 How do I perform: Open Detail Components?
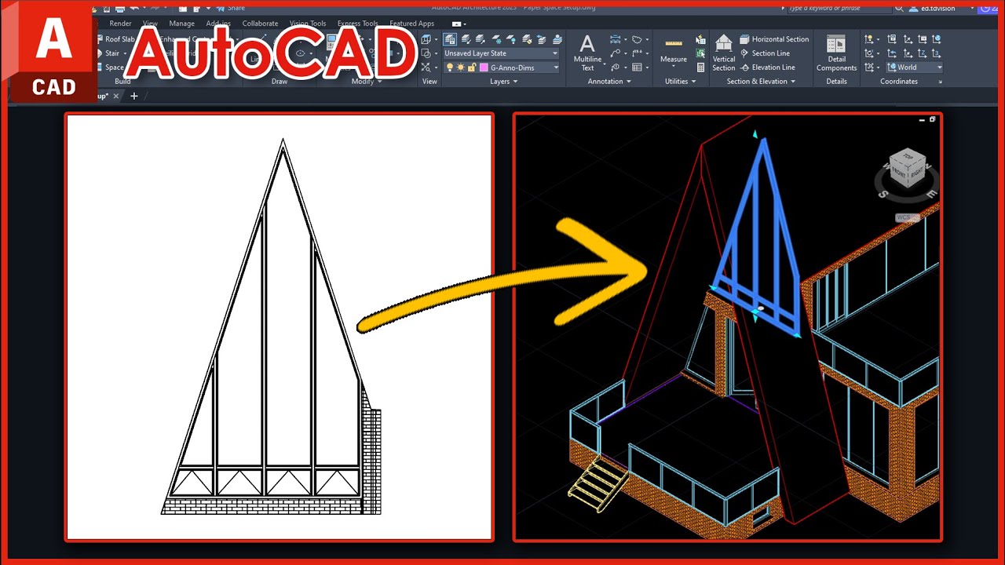[x=836, y=53]
